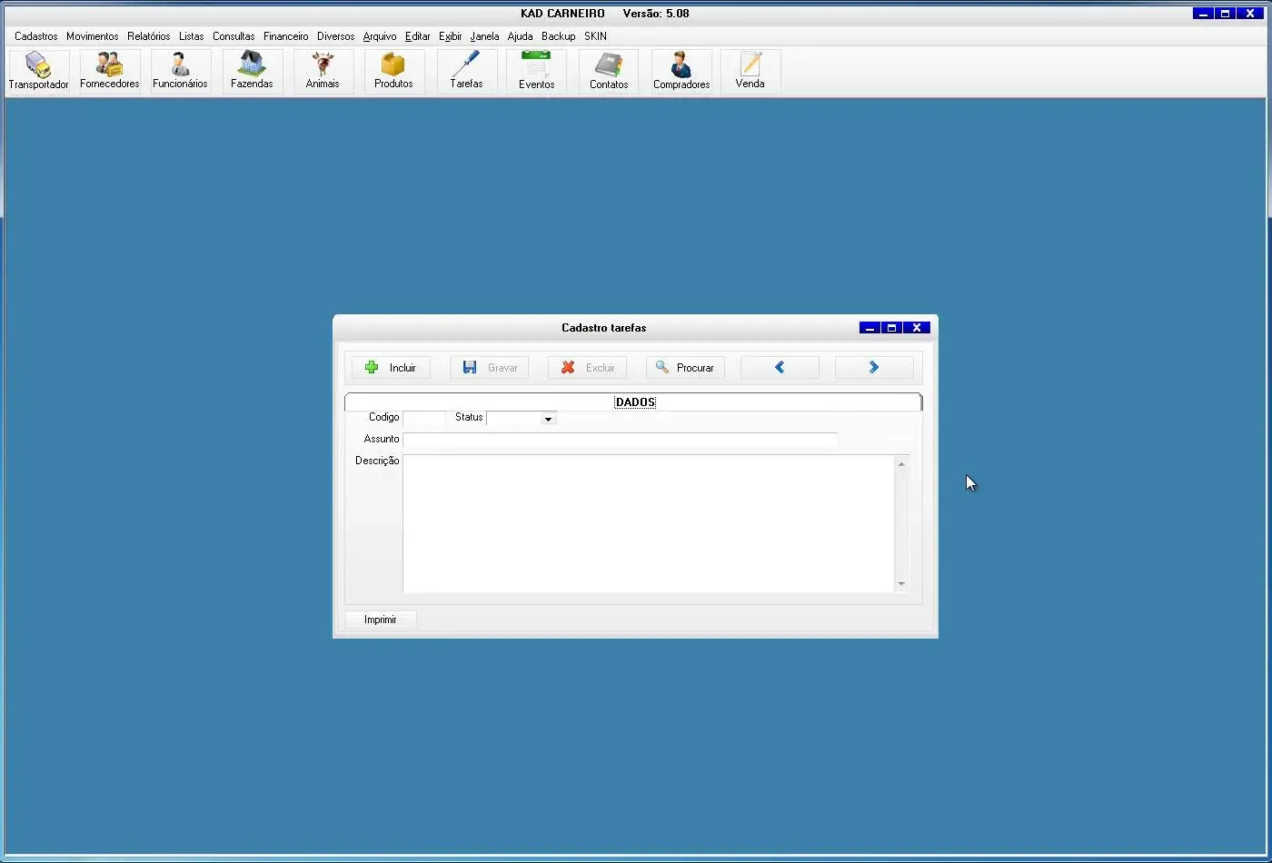Open the Cadastros menu
Screen dimensions: 1272x863
(35, 36)
